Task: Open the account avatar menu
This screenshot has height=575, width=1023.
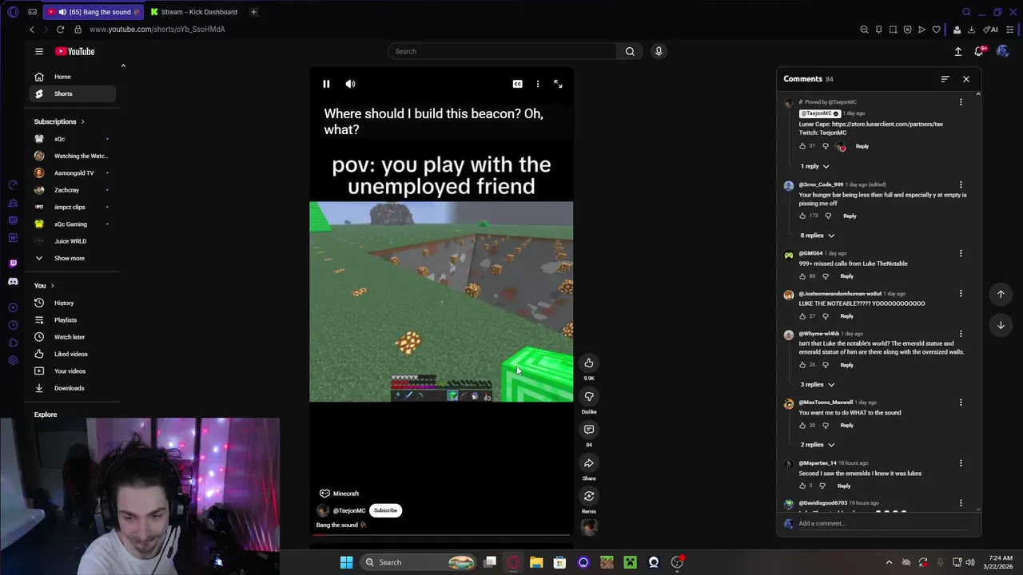Action: click(1002, 51)
